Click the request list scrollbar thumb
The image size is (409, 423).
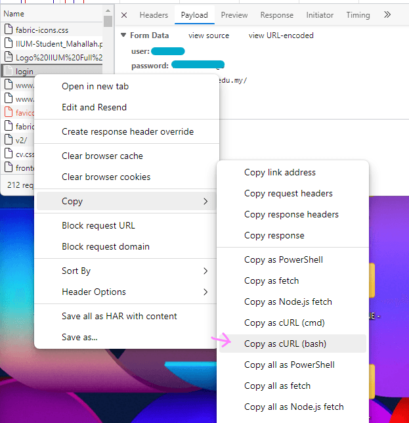pyautogui.click(x=108, y=21)
